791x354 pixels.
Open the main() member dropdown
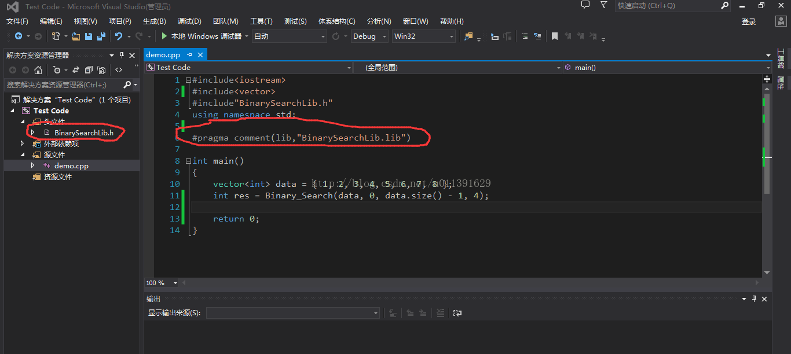(667, 67)
